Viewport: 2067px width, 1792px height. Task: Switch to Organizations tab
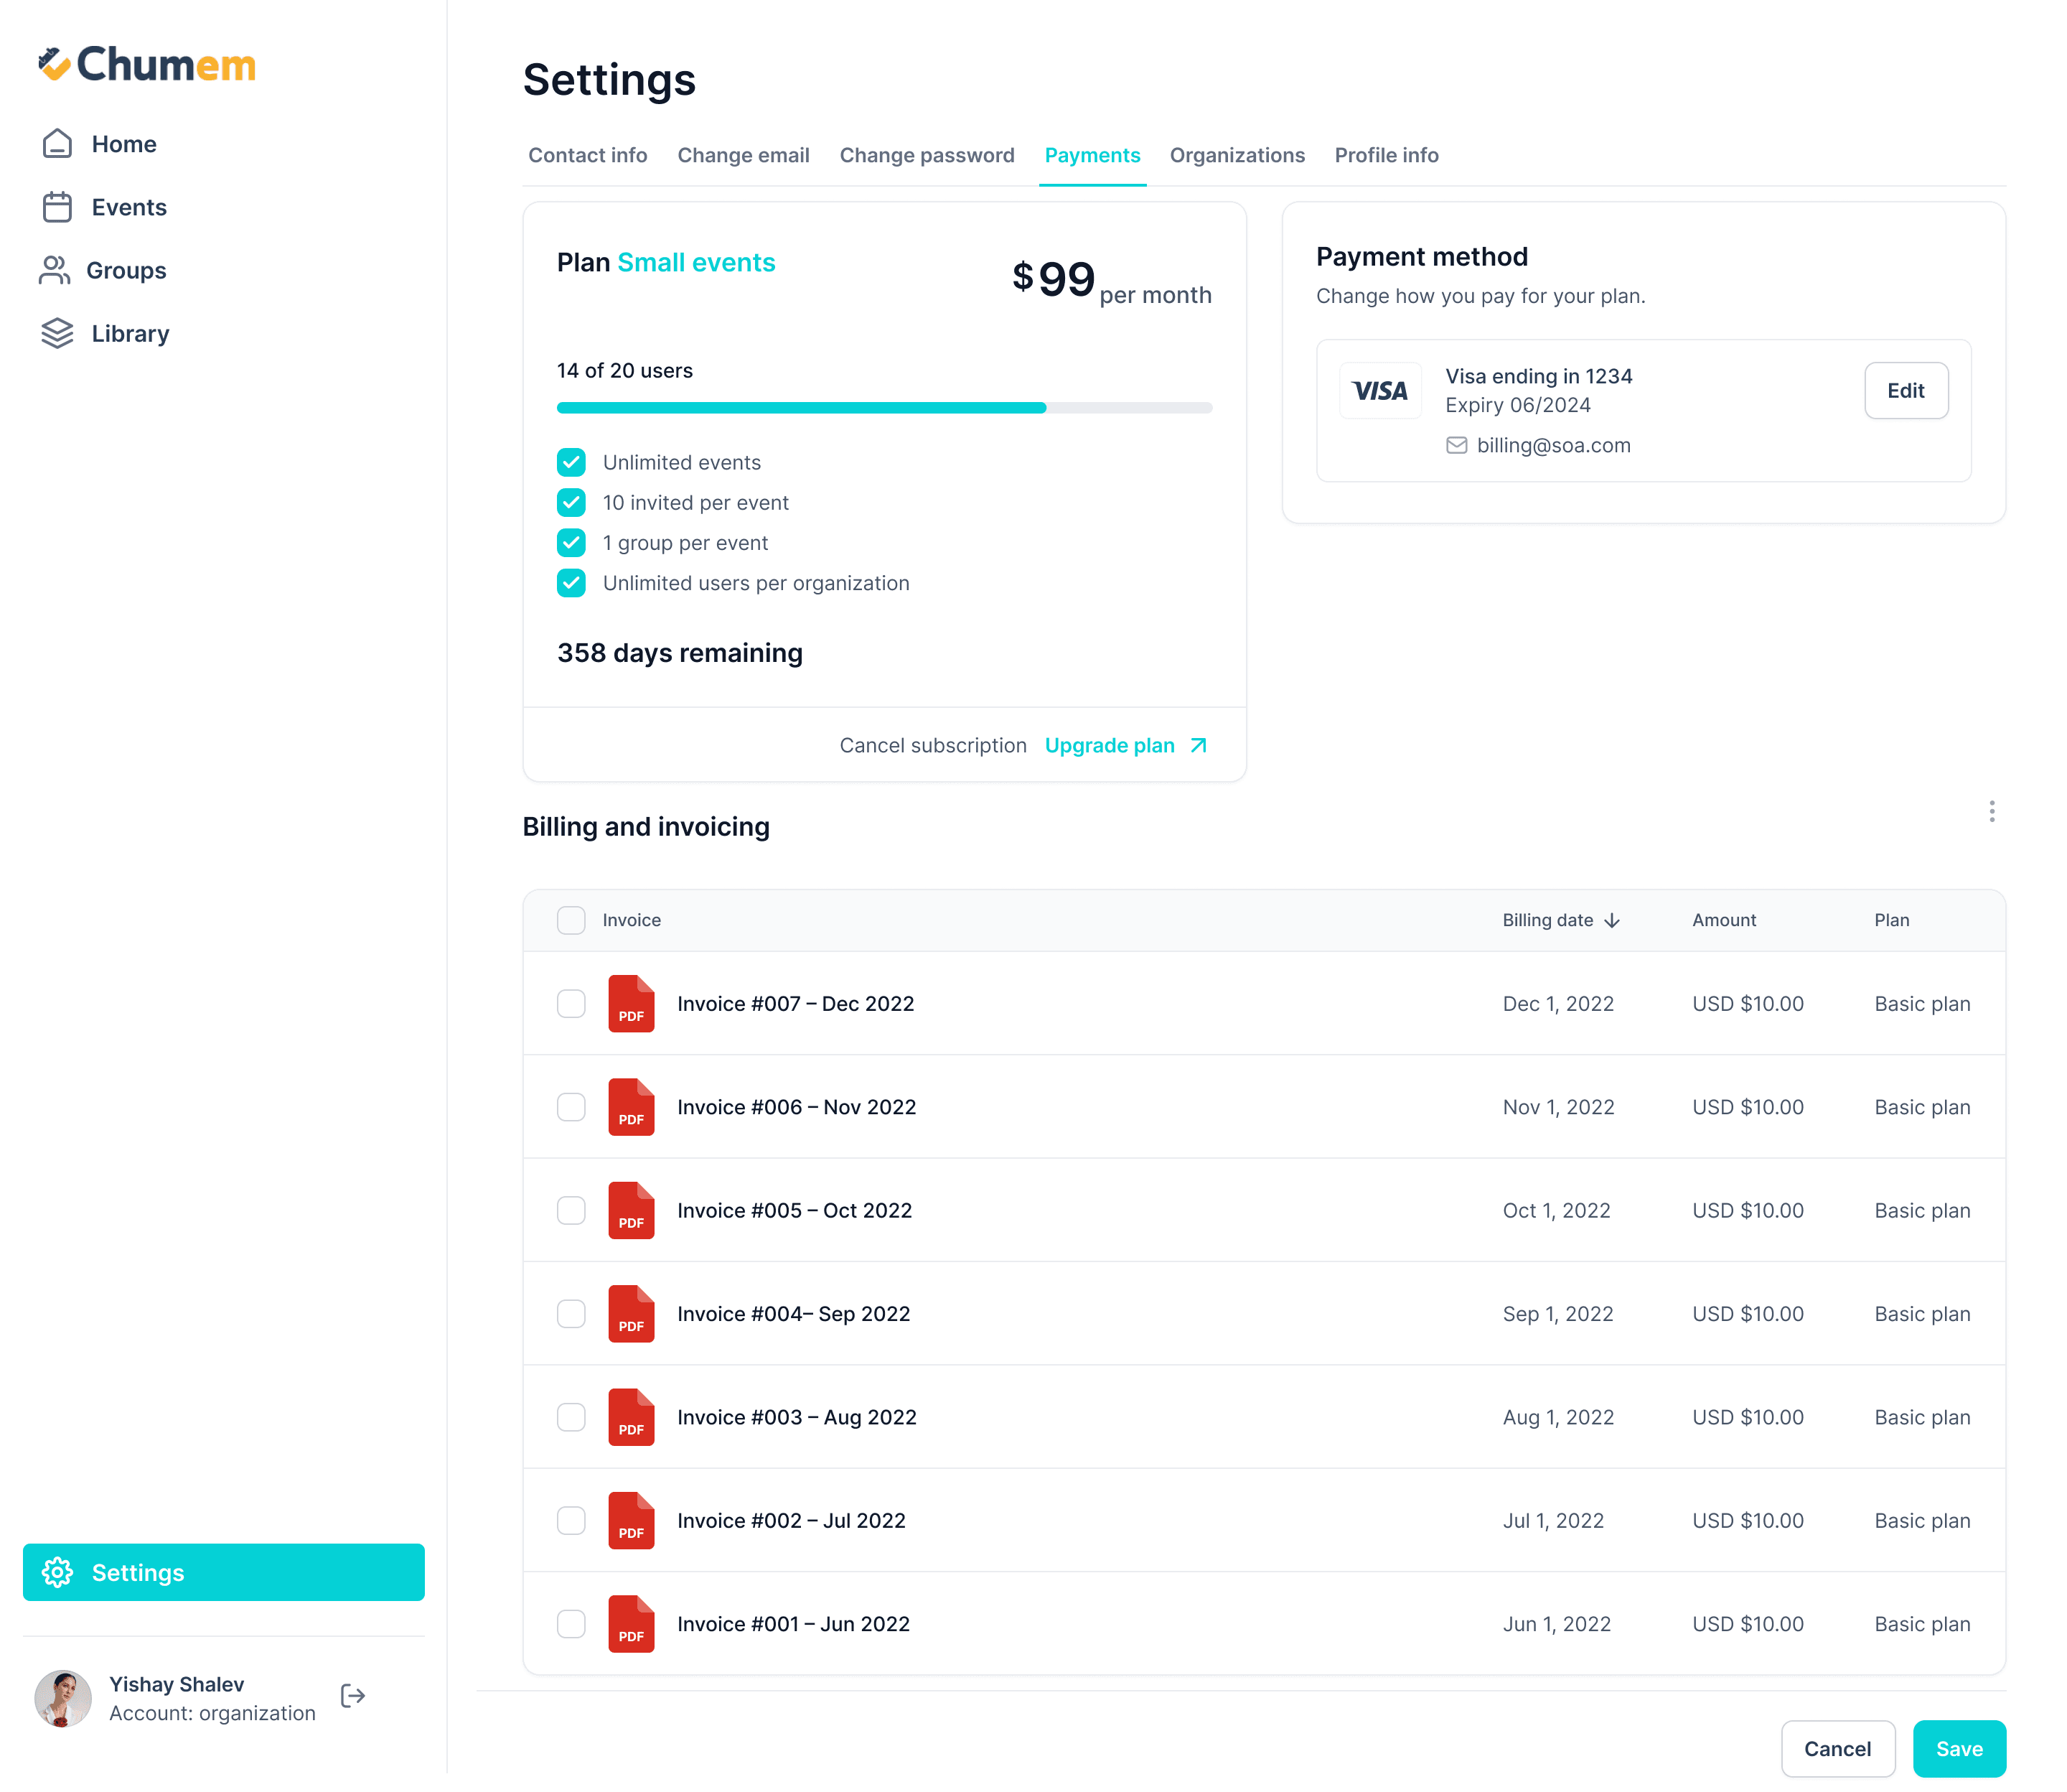[1237, 155]
